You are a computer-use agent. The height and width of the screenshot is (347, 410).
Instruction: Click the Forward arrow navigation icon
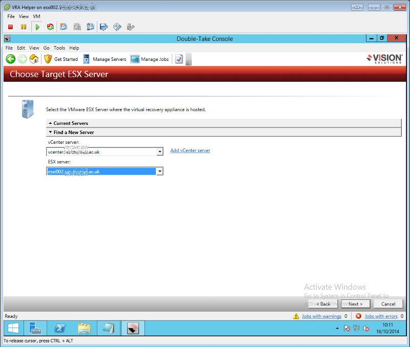pyautogui.click(x=23, y=59)
